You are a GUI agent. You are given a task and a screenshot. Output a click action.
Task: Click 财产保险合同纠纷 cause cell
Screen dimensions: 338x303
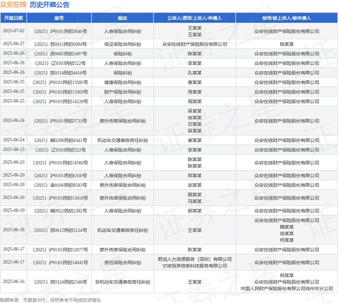123,92
